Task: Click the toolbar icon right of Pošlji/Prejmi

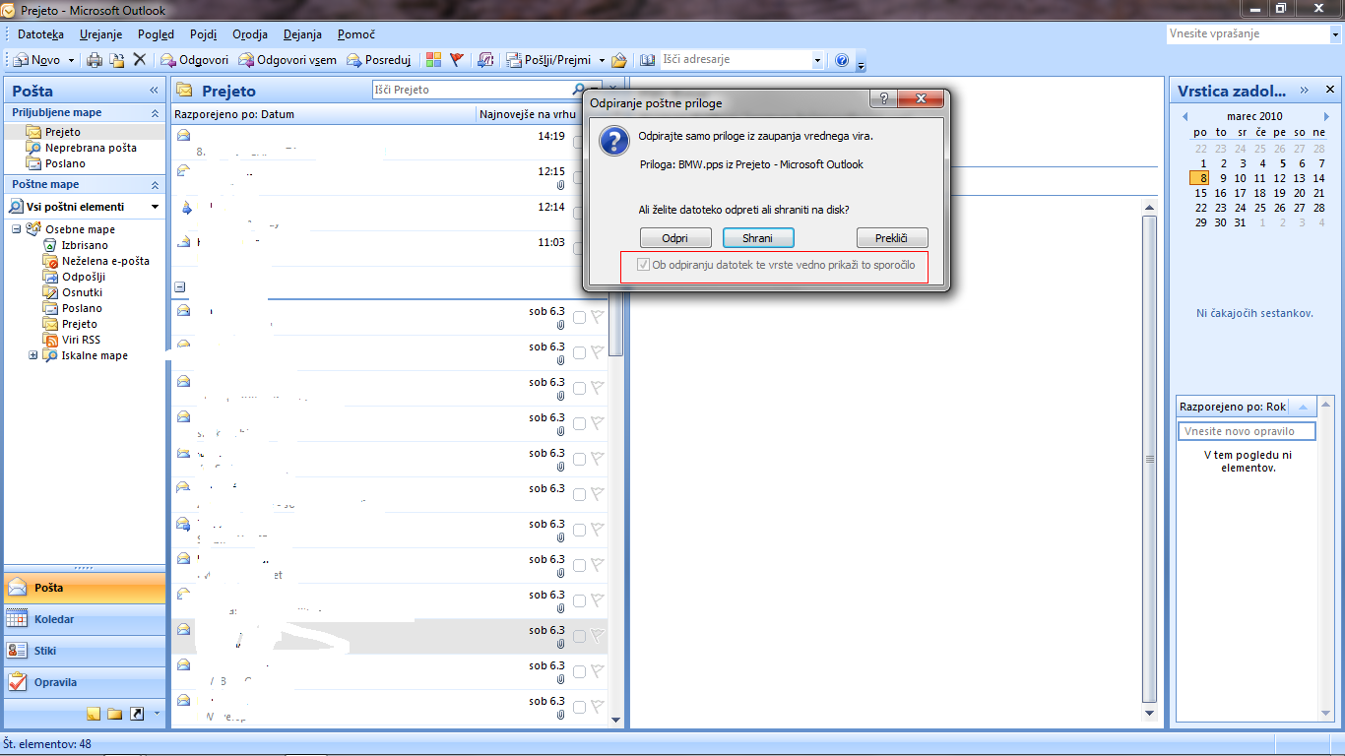Action: click(x=619, y=60)
